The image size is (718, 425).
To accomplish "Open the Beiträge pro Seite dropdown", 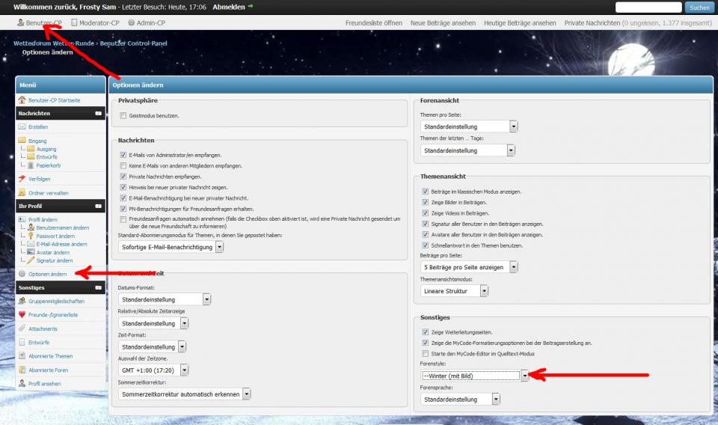I will [x=513, y=267].
